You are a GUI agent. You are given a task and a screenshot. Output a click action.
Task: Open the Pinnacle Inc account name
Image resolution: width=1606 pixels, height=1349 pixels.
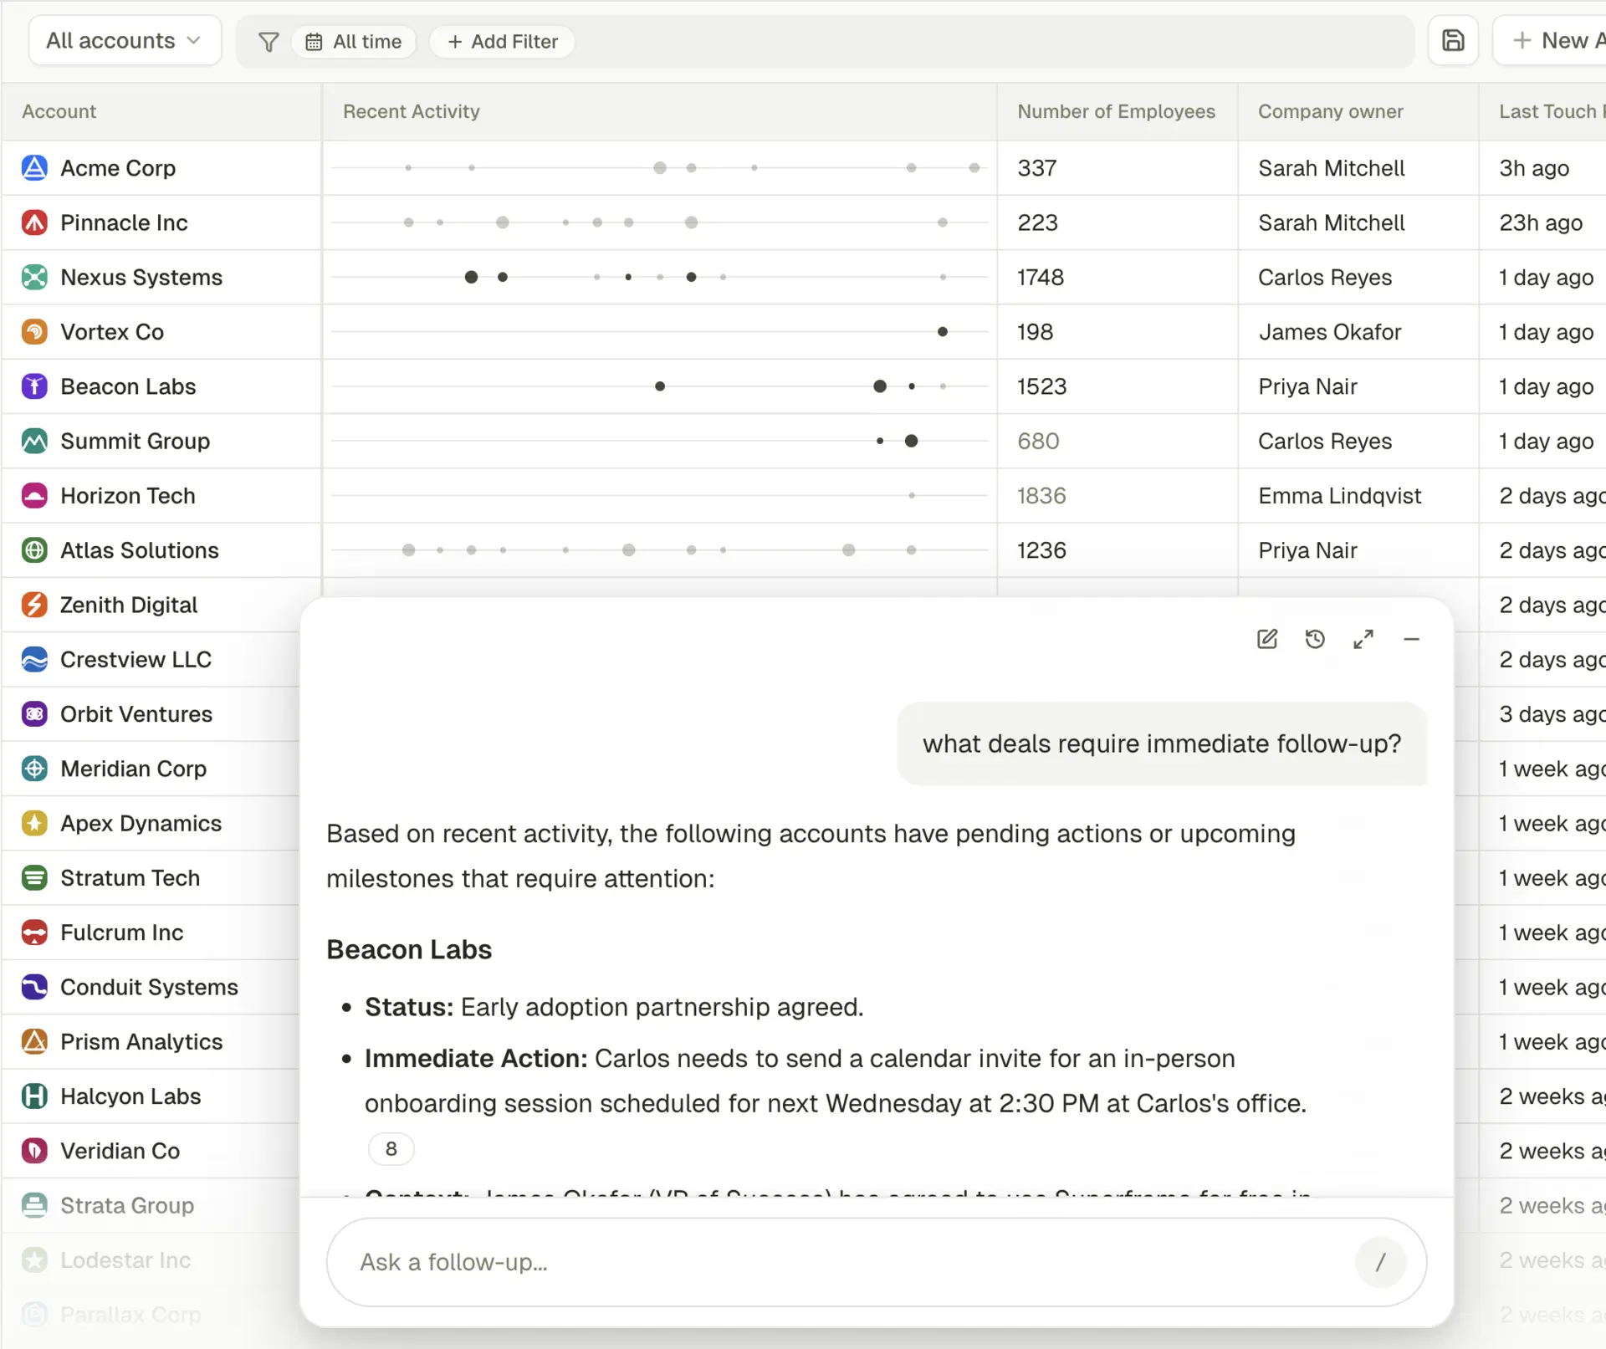click(x=124, y=222)
